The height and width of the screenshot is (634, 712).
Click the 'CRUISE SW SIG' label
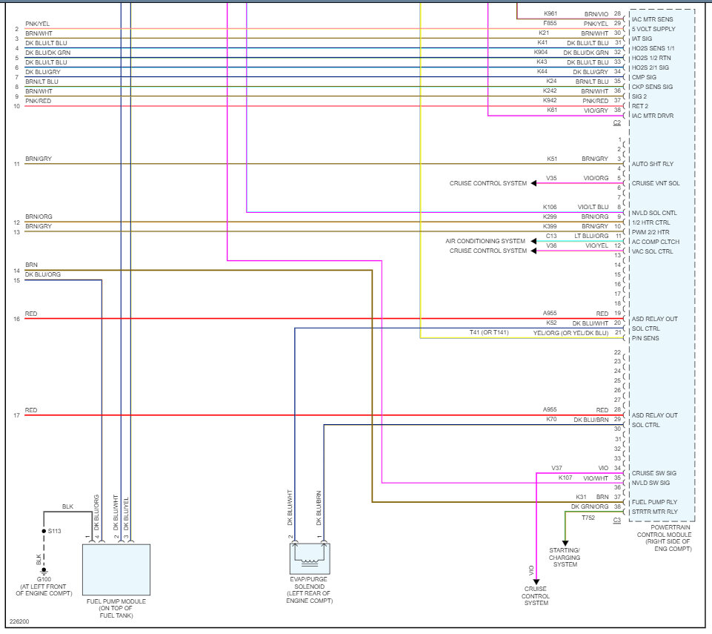654,473
